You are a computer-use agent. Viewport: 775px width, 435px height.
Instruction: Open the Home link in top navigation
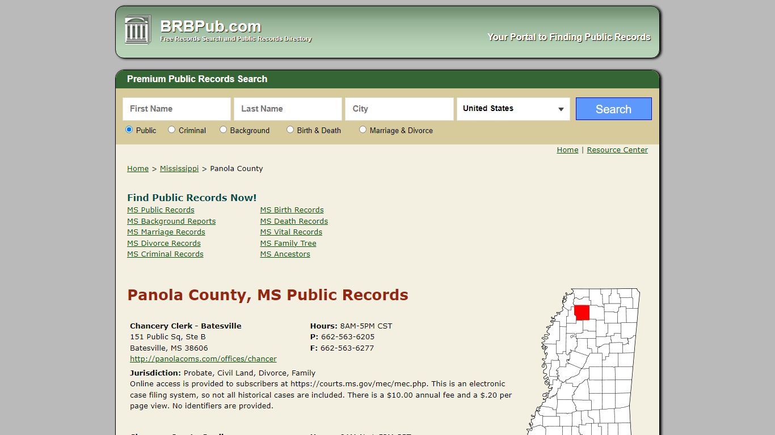click(x=567, y=150)
